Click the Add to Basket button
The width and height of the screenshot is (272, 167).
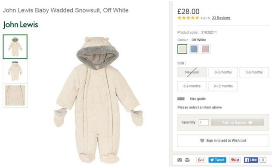tap(238, 122)
